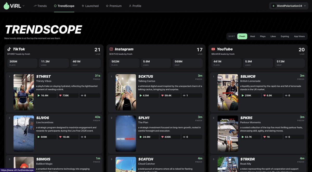Viewport: 312px width, 172px height.
Task: Open the $CKTUS video thumbnail
Action: pos(126,92)
